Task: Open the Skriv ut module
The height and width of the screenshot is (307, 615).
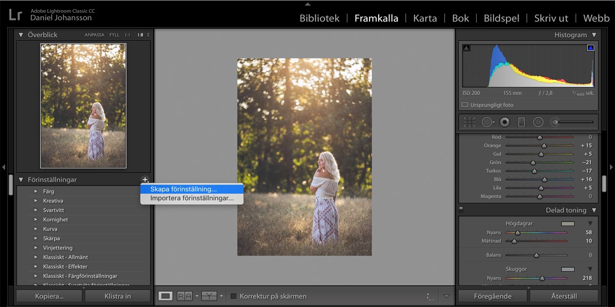Action: (x=551, y=18)
